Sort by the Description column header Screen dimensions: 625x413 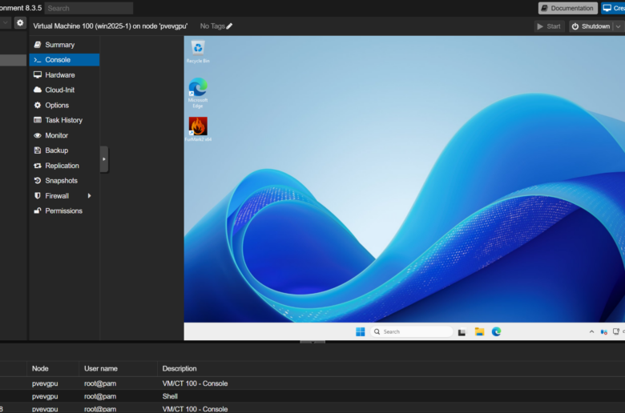coord(391,369)
